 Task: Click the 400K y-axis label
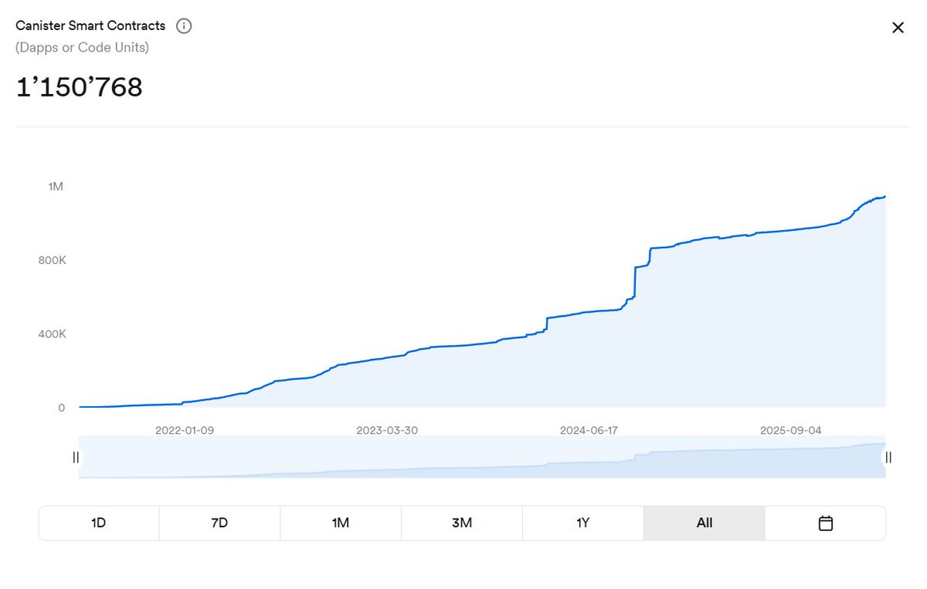(x=52, y=334)
